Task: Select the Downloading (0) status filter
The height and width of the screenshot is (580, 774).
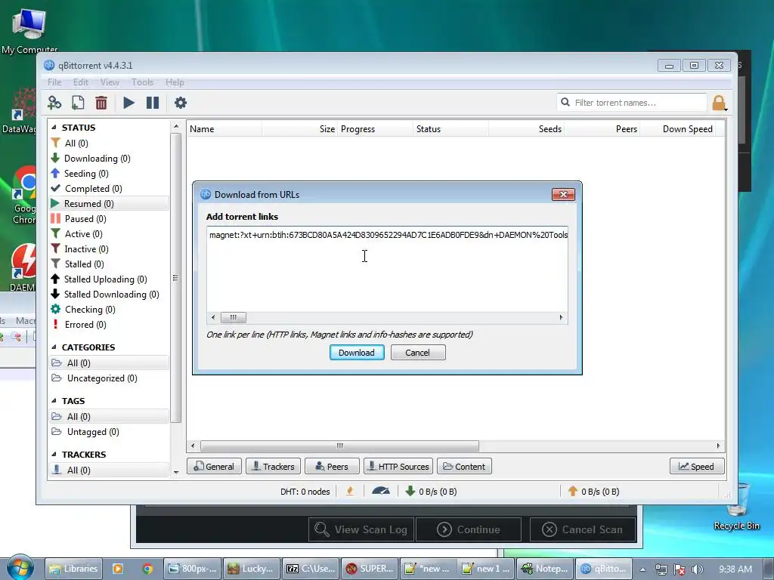Action: pyautogui.click(x=98, y=159)
